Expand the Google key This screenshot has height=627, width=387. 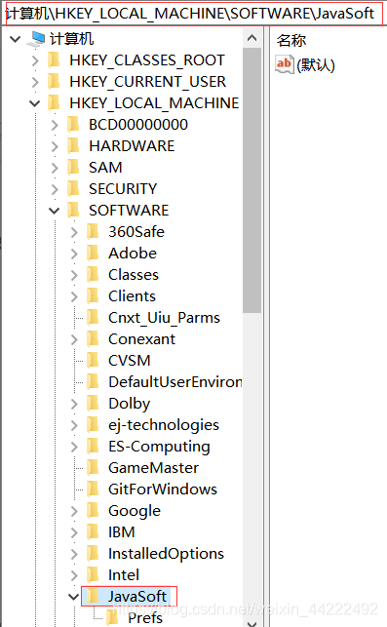pos(74,511)
